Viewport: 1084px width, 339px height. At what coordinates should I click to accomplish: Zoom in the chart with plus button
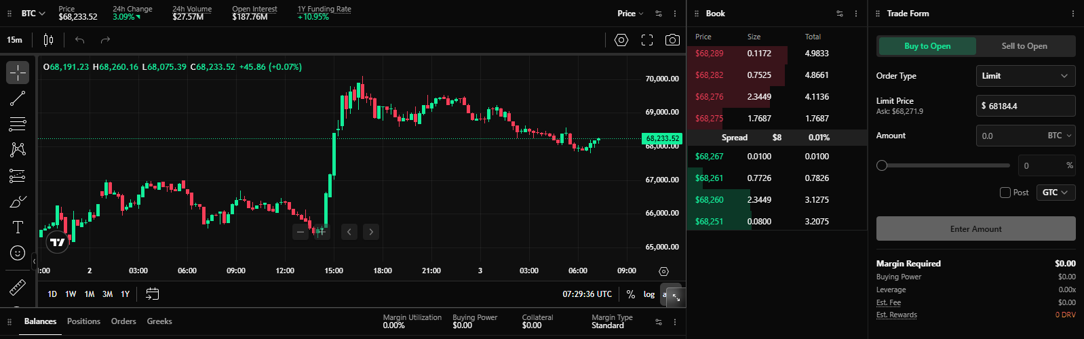322,232
